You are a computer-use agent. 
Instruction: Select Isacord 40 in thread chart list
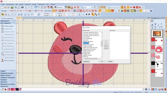point(86,40)
